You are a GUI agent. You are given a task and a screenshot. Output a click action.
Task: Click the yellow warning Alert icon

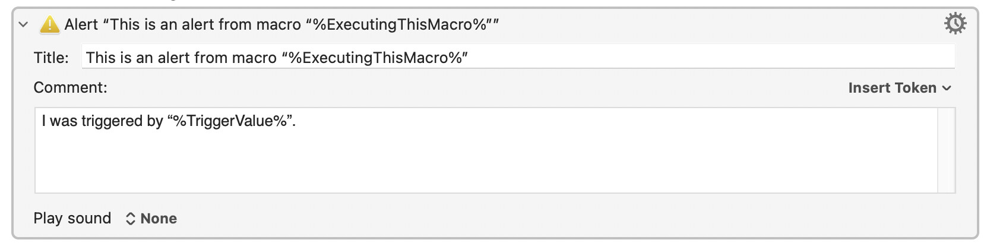pyautogui.click(x=49, y=25)
